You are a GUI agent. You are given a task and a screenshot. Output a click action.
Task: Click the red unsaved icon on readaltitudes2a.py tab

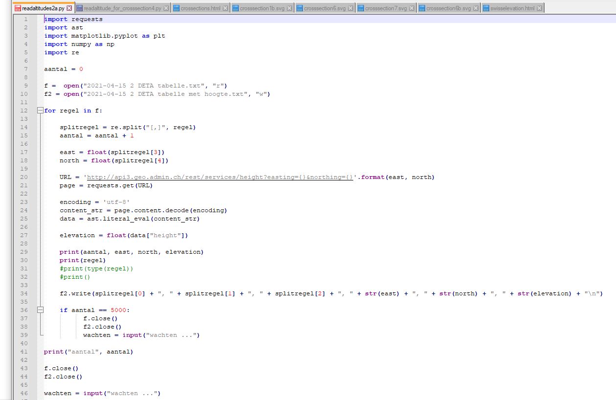[18, 8]
